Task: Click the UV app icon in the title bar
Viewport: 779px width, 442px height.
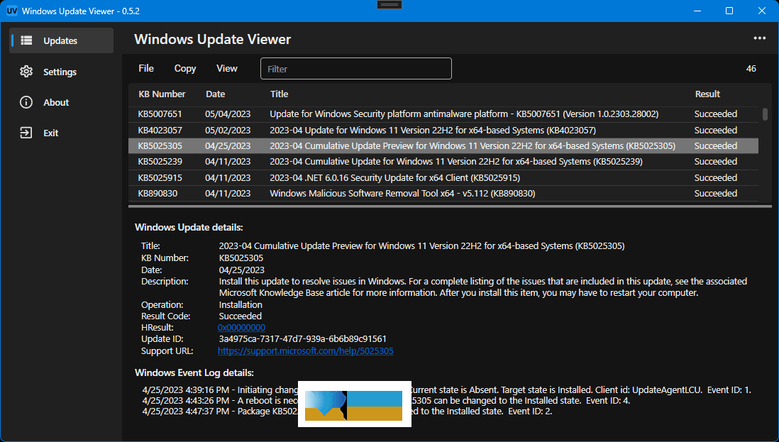Action: [x=12, y=11]
